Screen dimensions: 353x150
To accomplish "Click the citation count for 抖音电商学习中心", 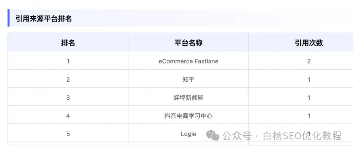I will pos(309,116).
